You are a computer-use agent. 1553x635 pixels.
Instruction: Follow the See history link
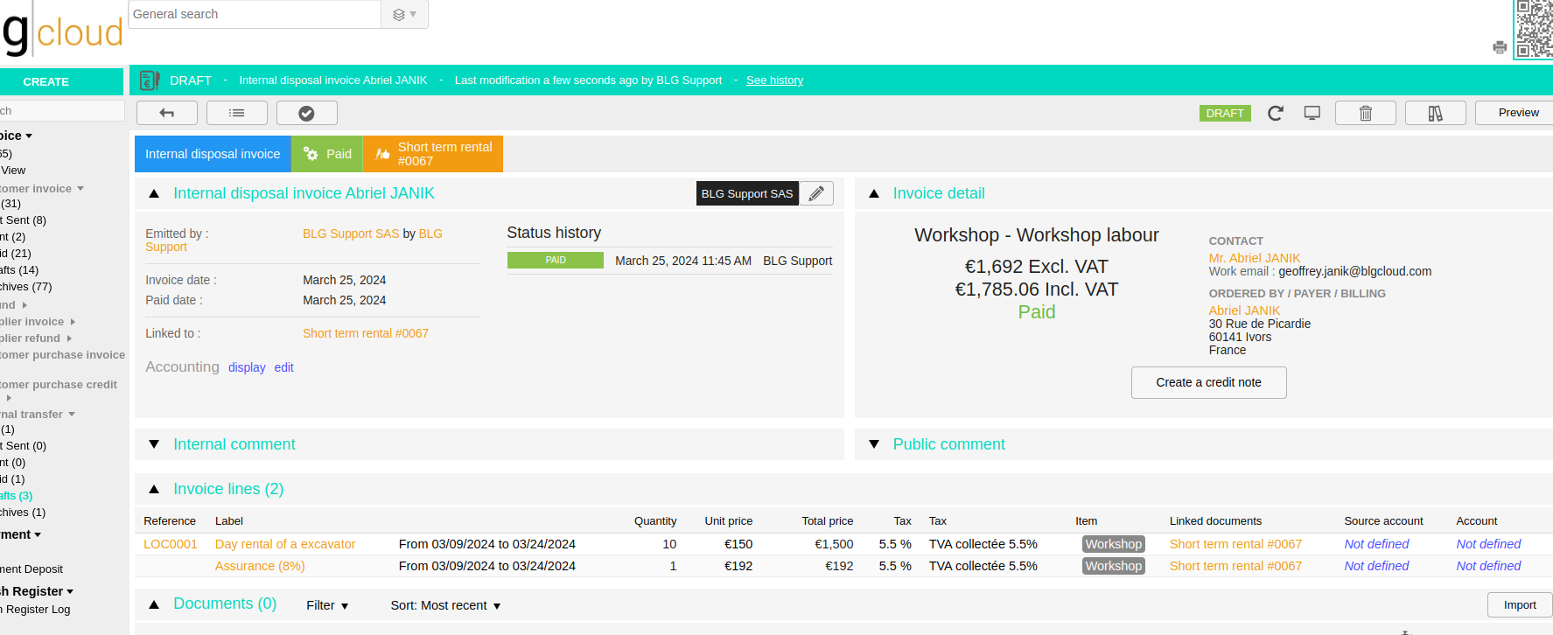tap(774, 80)
